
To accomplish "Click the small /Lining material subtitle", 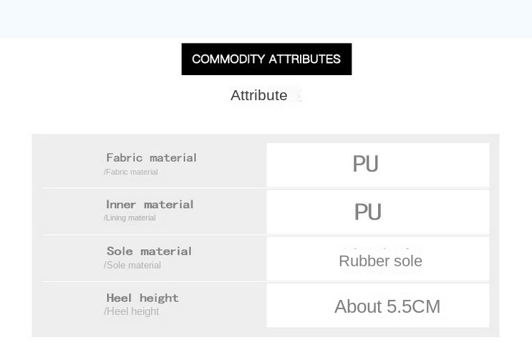I will [130, 218].
